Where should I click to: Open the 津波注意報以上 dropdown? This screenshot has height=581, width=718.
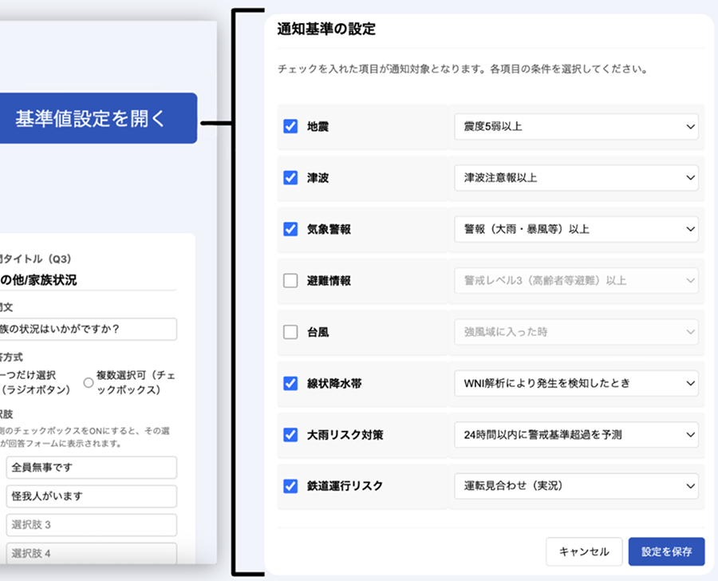tap(576, 178)
